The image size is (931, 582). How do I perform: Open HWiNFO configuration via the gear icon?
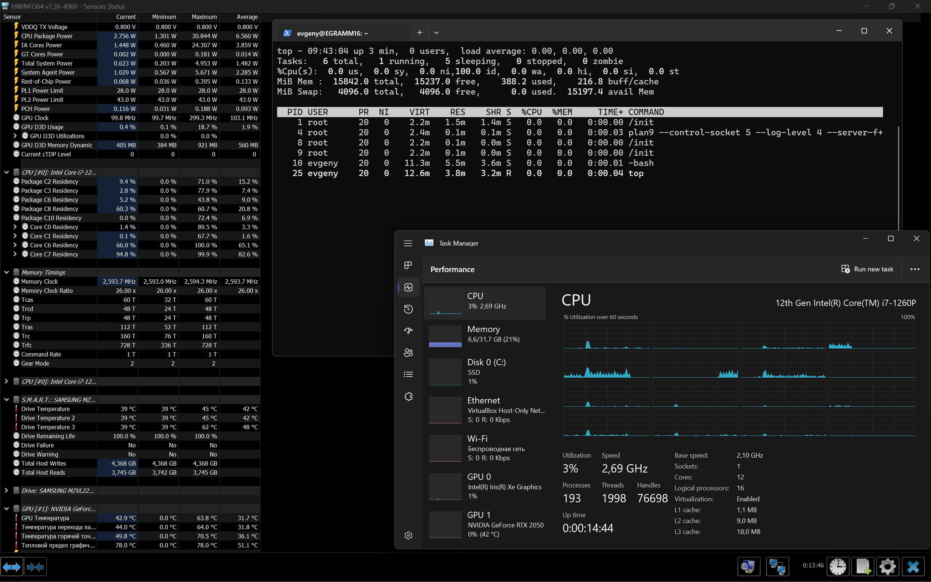click(887, 566)
